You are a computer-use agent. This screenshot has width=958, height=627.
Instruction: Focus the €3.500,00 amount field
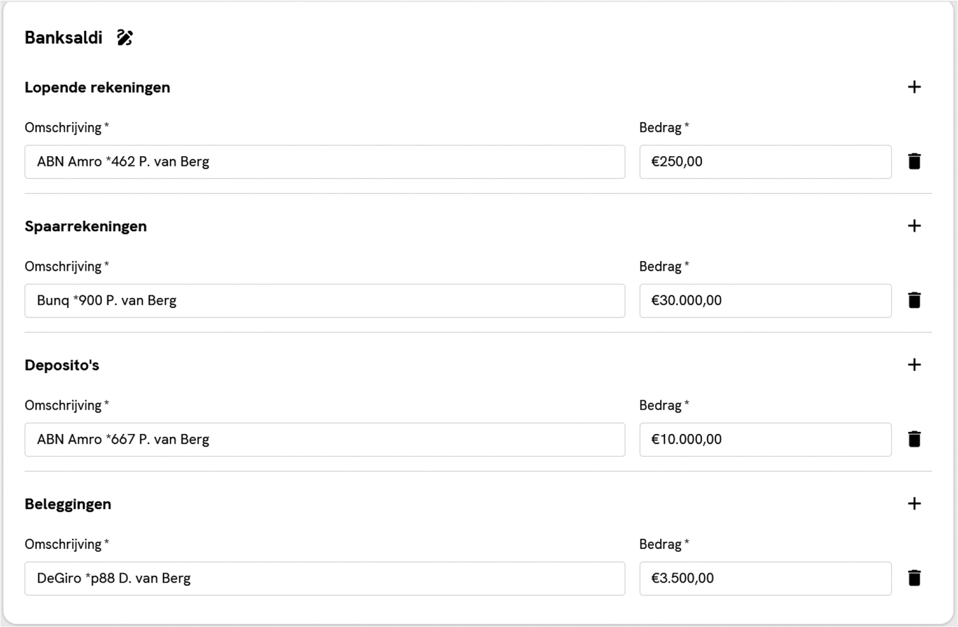click(765, 578)
